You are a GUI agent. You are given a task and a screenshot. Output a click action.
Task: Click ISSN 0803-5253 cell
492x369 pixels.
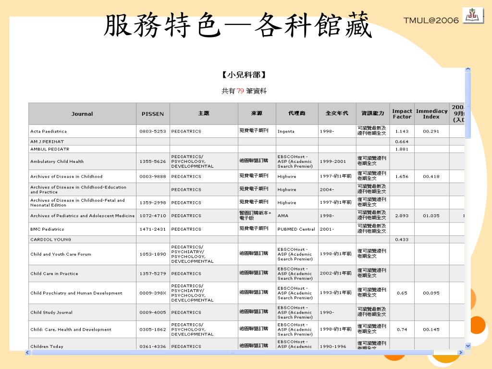pos(153,131)
